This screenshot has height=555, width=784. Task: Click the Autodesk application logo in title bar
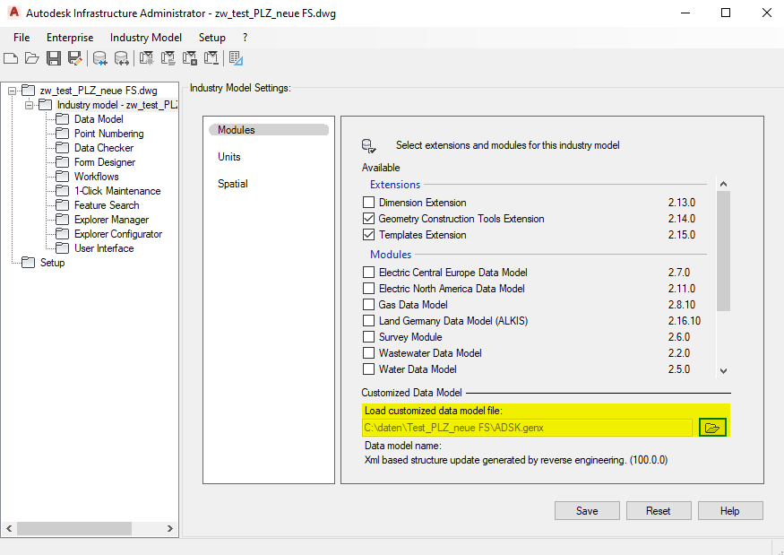(14, 12)
